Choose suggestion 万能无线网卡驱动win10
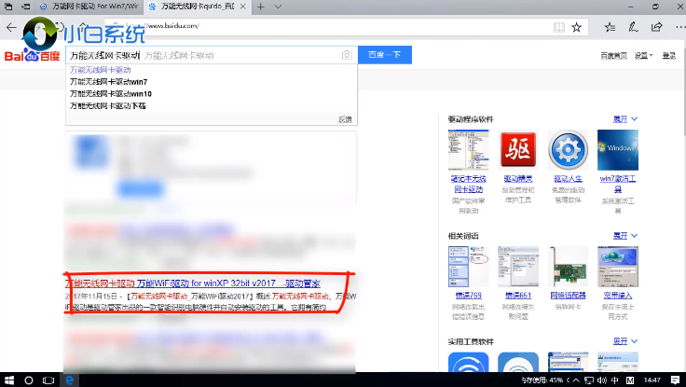Viewport: 686px width, 387px height. (111, 93)
